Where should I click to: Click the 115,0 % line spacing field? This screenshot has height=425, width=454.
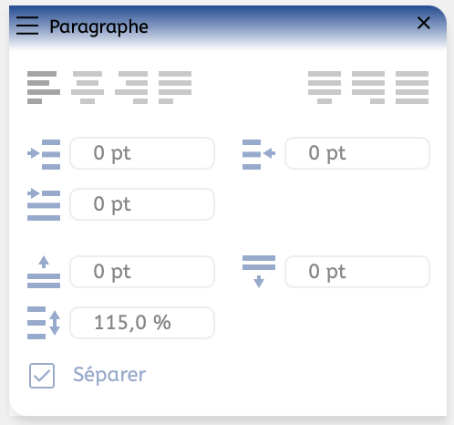(x=142, y=323)
